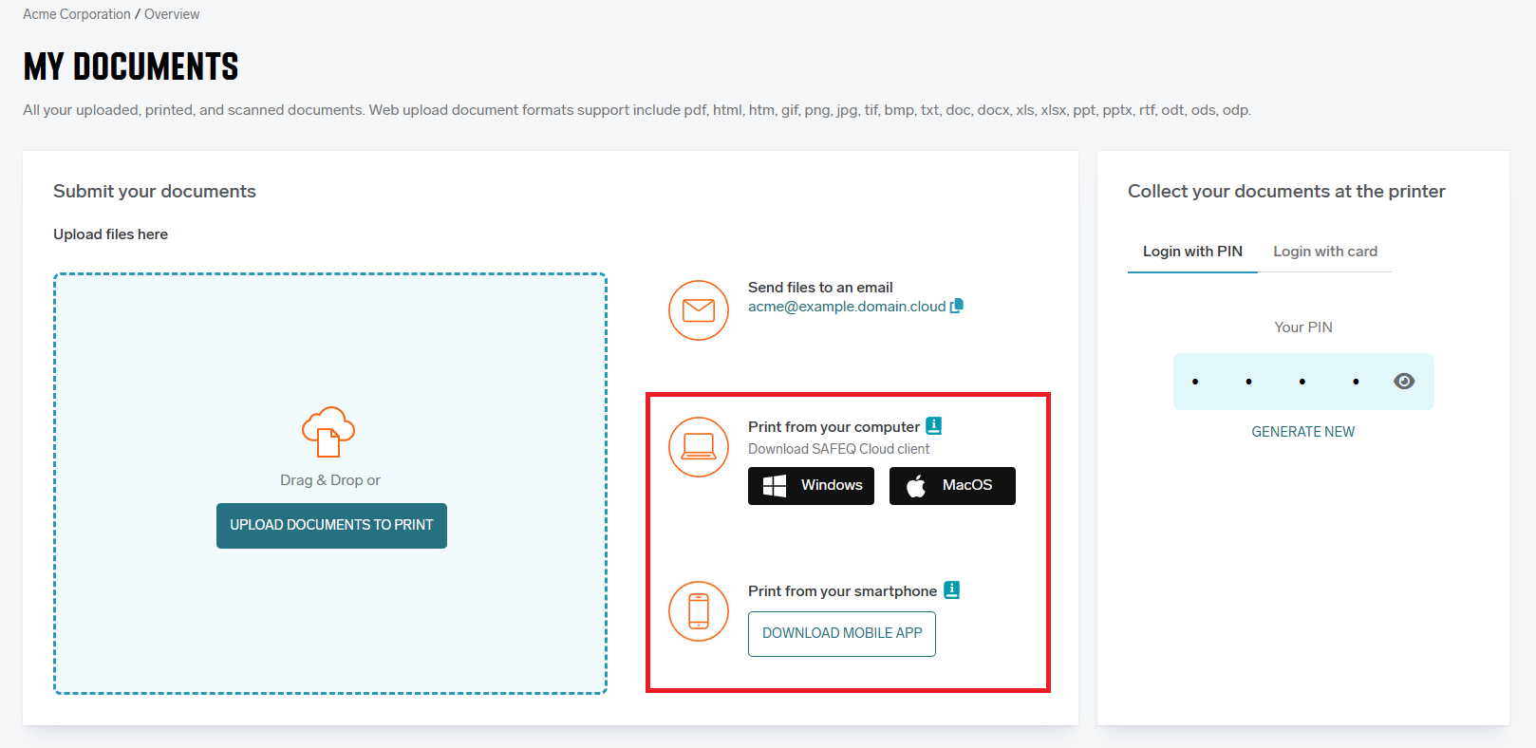The width and height of the screenshot is (1536, 748).
Task: Download the Windows SAFEQ client
Action: tap(811, 485)
